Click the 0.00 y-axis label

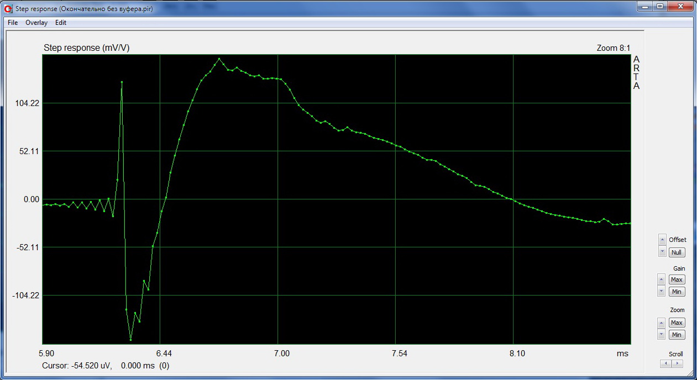click(x=32, y=199)
